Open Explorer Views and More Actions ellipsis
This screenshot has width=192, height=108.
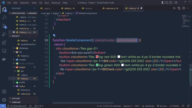point(34,8)
